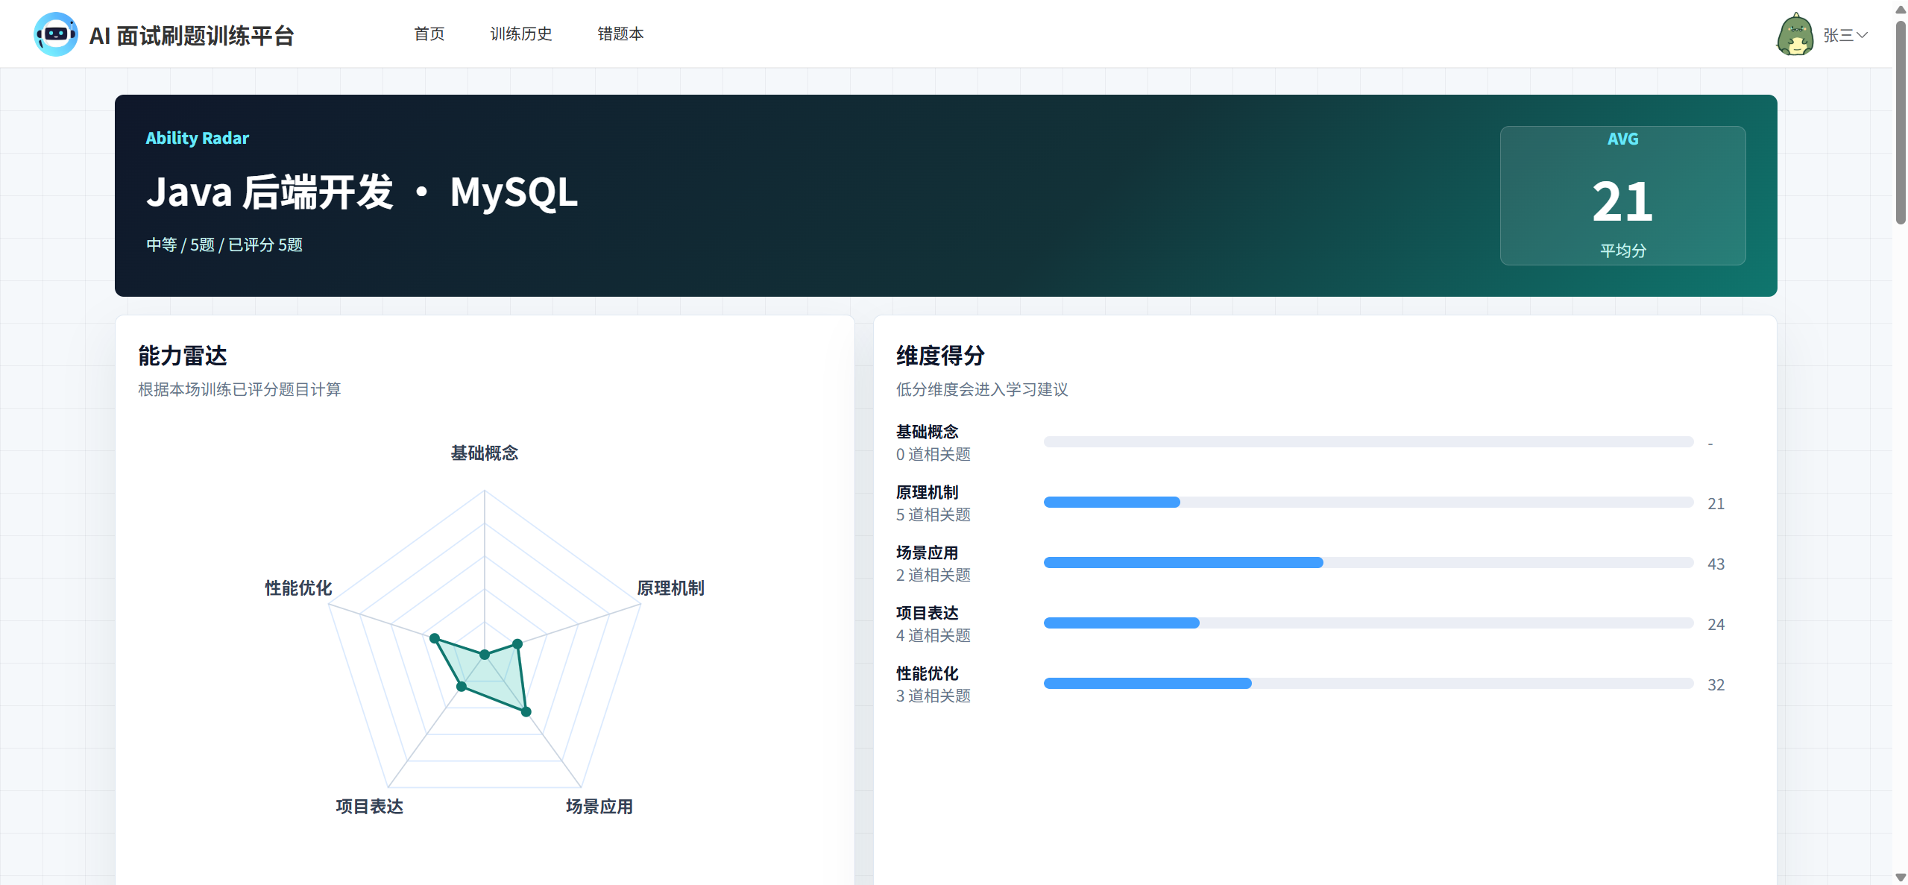Image resolution: width=1908 pixels, height=885 pixels.
Task: Click the 性能优化 radar axis label
Action: pos(298,588)
